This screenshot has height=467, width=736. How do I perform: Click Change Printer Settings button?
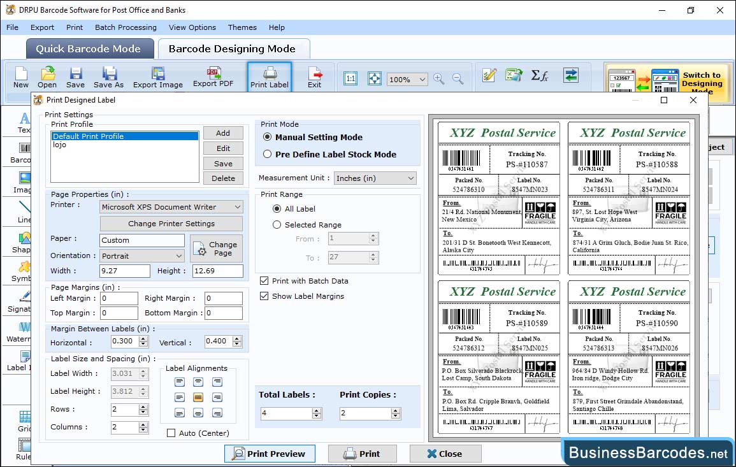pyautogui.click(x=171, y=224)
